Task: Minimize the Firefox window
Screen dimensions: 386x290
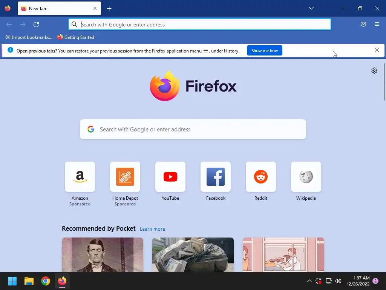Action: [342, 8]
